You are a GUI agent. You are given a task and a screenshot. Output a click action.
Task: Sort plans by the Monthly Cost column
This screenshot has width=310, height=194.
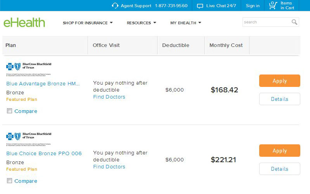(x=226, y=45)
